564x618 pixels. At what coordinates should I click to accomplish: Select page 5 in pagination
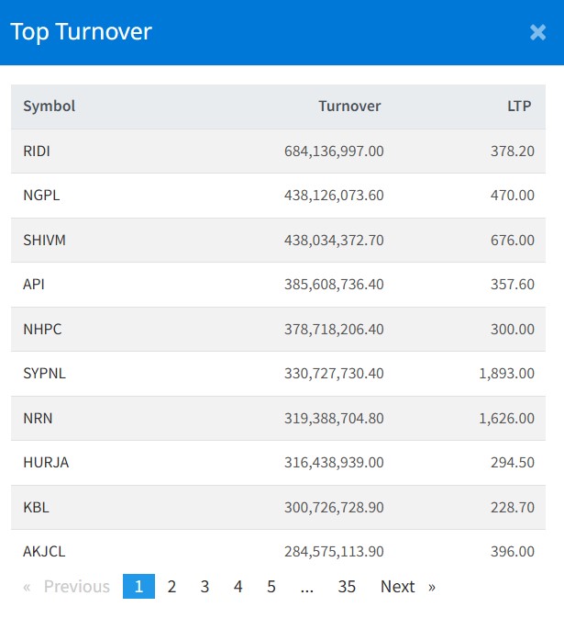(x=271, y=587)
